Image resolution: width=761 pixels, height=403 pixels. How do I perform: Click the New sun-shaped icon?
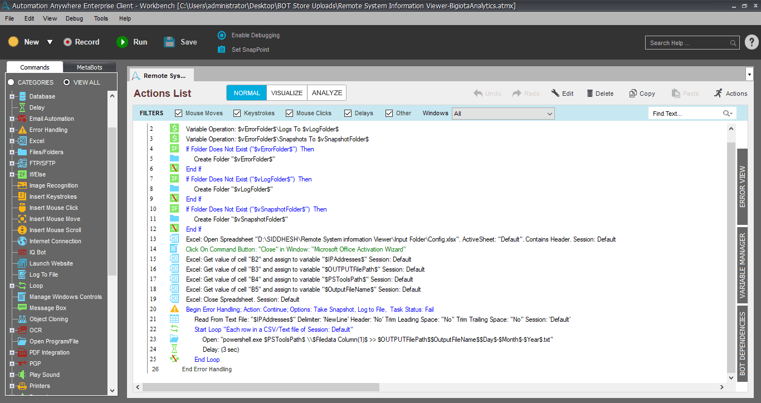(x=13, y=42)
